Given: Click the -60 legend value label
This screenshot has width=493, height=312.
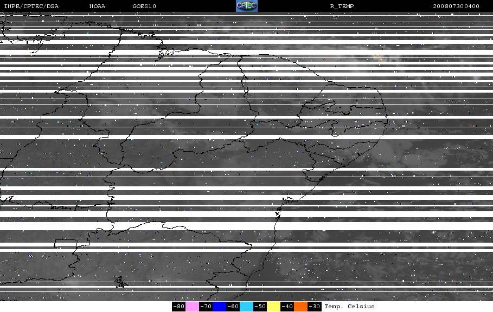Looking at the screenshot, I should [233, 307].
